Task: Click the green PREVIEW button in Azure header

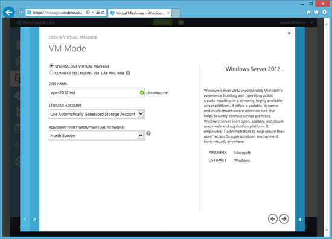Action: [162, 22]
